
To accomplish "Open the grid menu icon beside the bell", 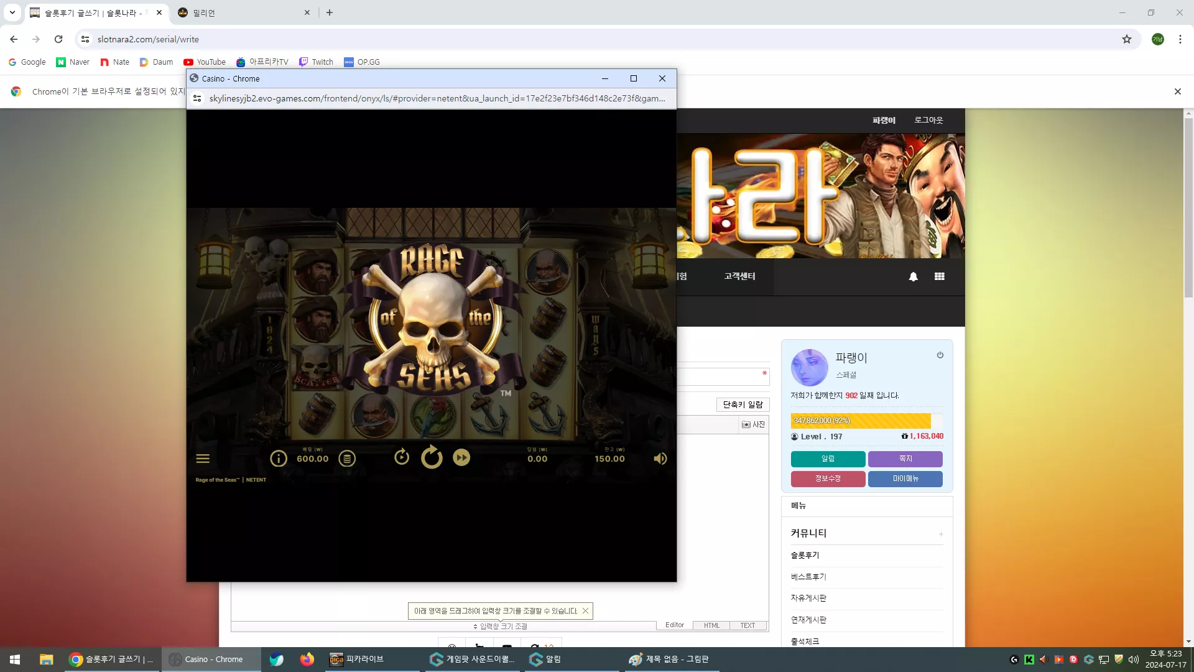I will pos(940,276).
